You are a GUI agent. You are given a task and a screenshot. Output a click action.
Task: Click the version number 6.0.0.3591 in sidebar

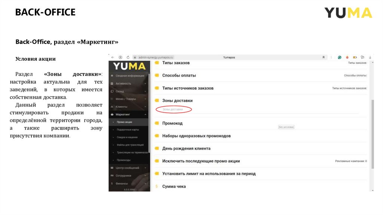pos(129,190)
